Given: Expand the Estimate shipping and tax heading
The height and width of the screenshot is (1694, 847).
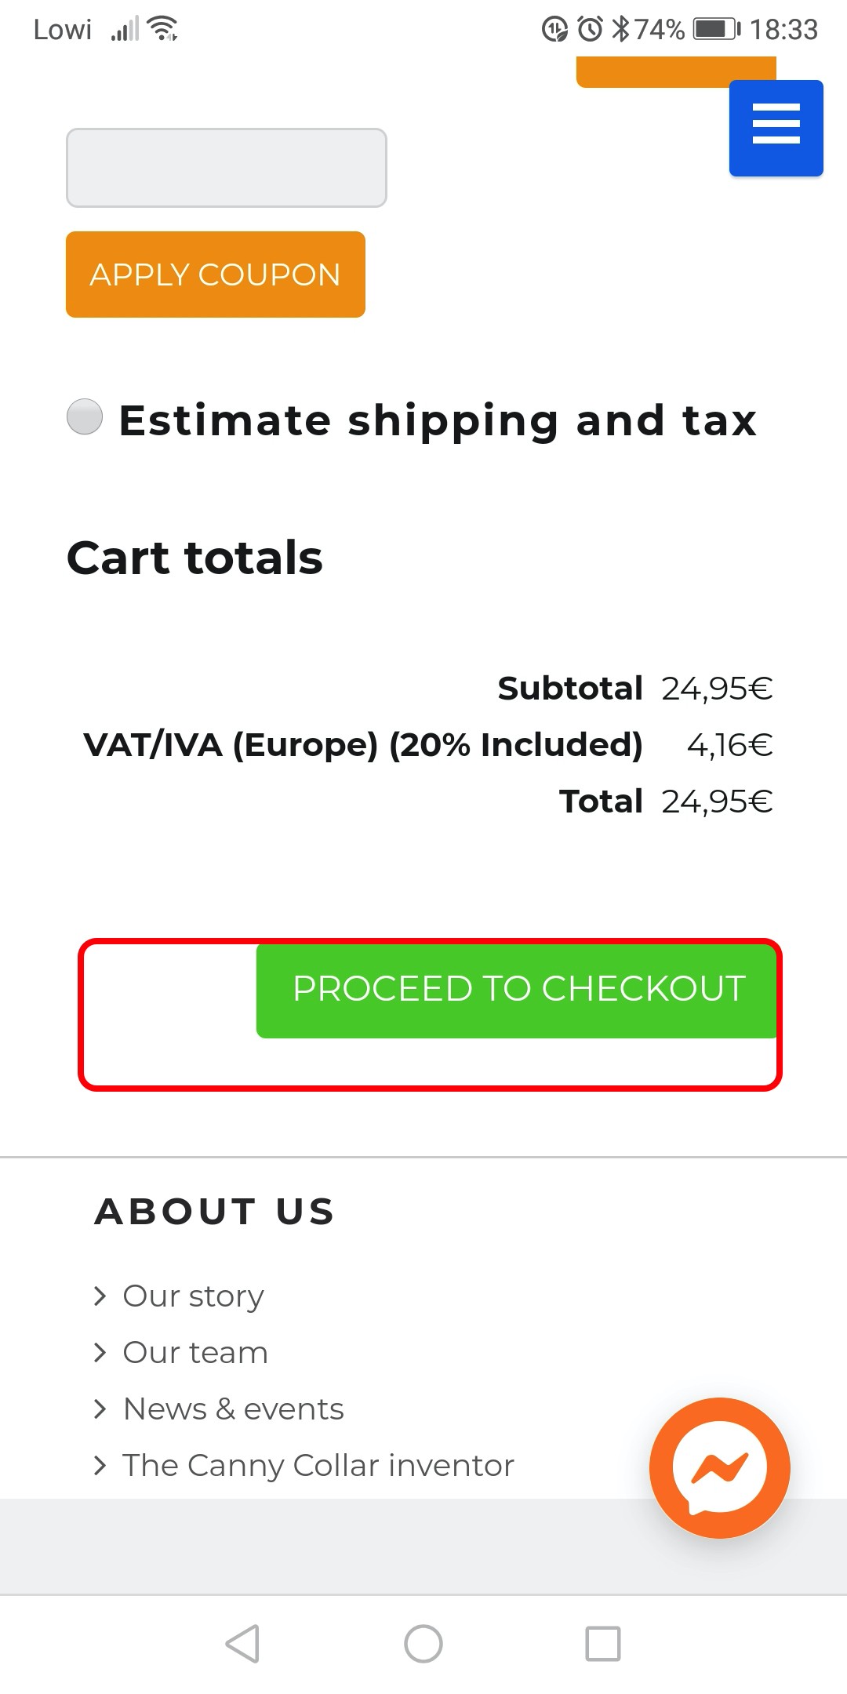Looking at the screenshot, I should tap(438, 420).
